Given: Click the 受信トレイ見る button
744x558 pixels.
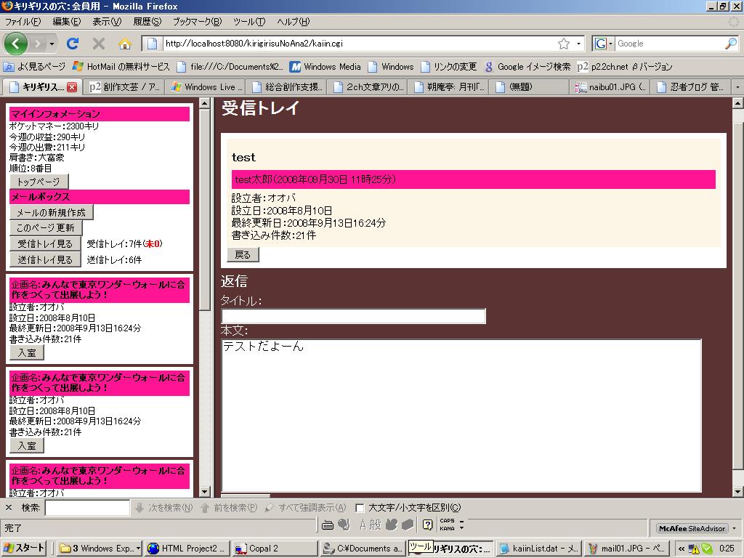Looking at the screenshot, I should pos(45,244).
